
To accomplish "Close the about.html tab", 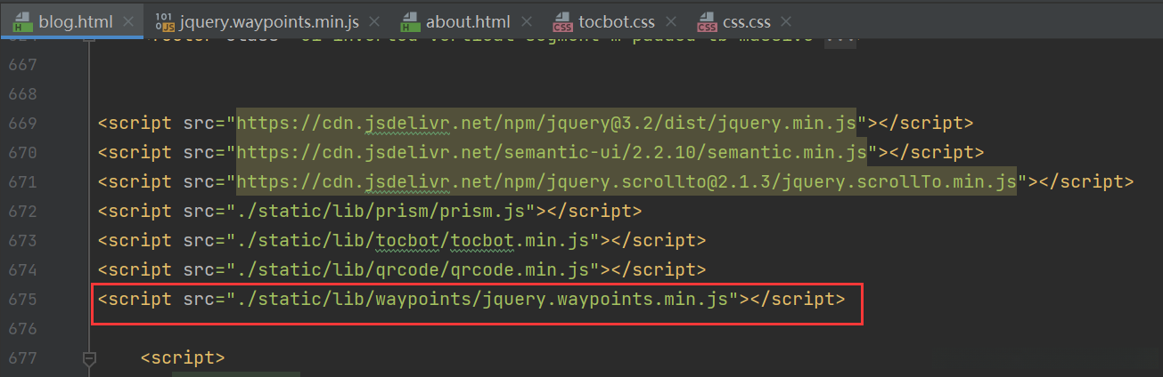I will 525,21.
